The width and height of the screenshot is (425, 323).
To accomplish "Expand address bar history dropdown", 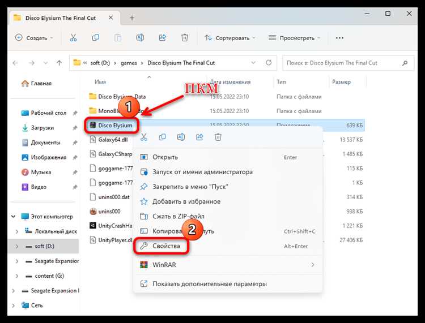I will tap(253, 63).
